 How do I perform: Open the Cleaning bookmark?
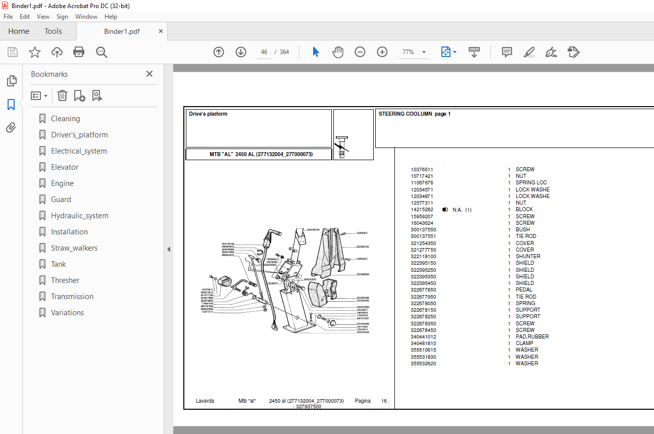(65, 119)
